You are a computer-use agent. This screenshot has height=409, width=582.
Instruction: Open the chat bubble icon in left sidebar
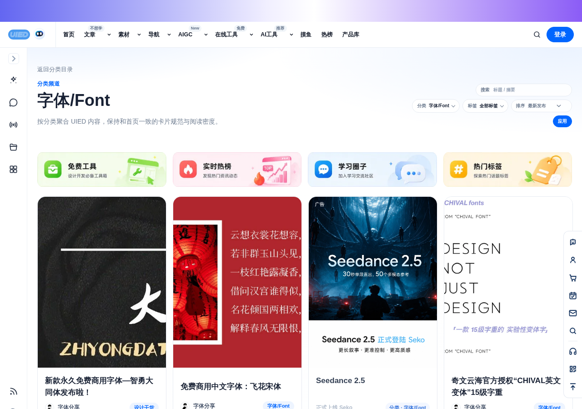pos(13,103)
